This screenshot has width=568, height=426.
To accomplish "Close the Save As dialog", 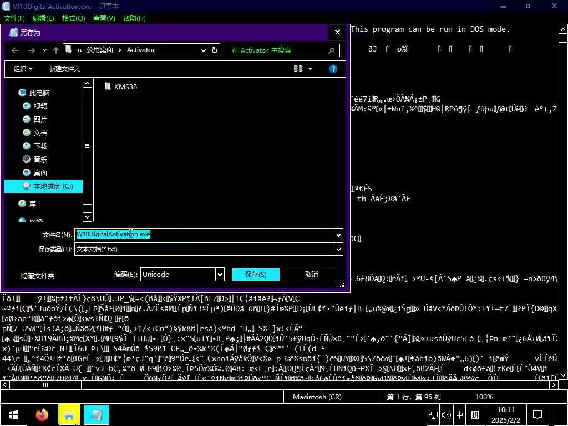I will [337, 32].
